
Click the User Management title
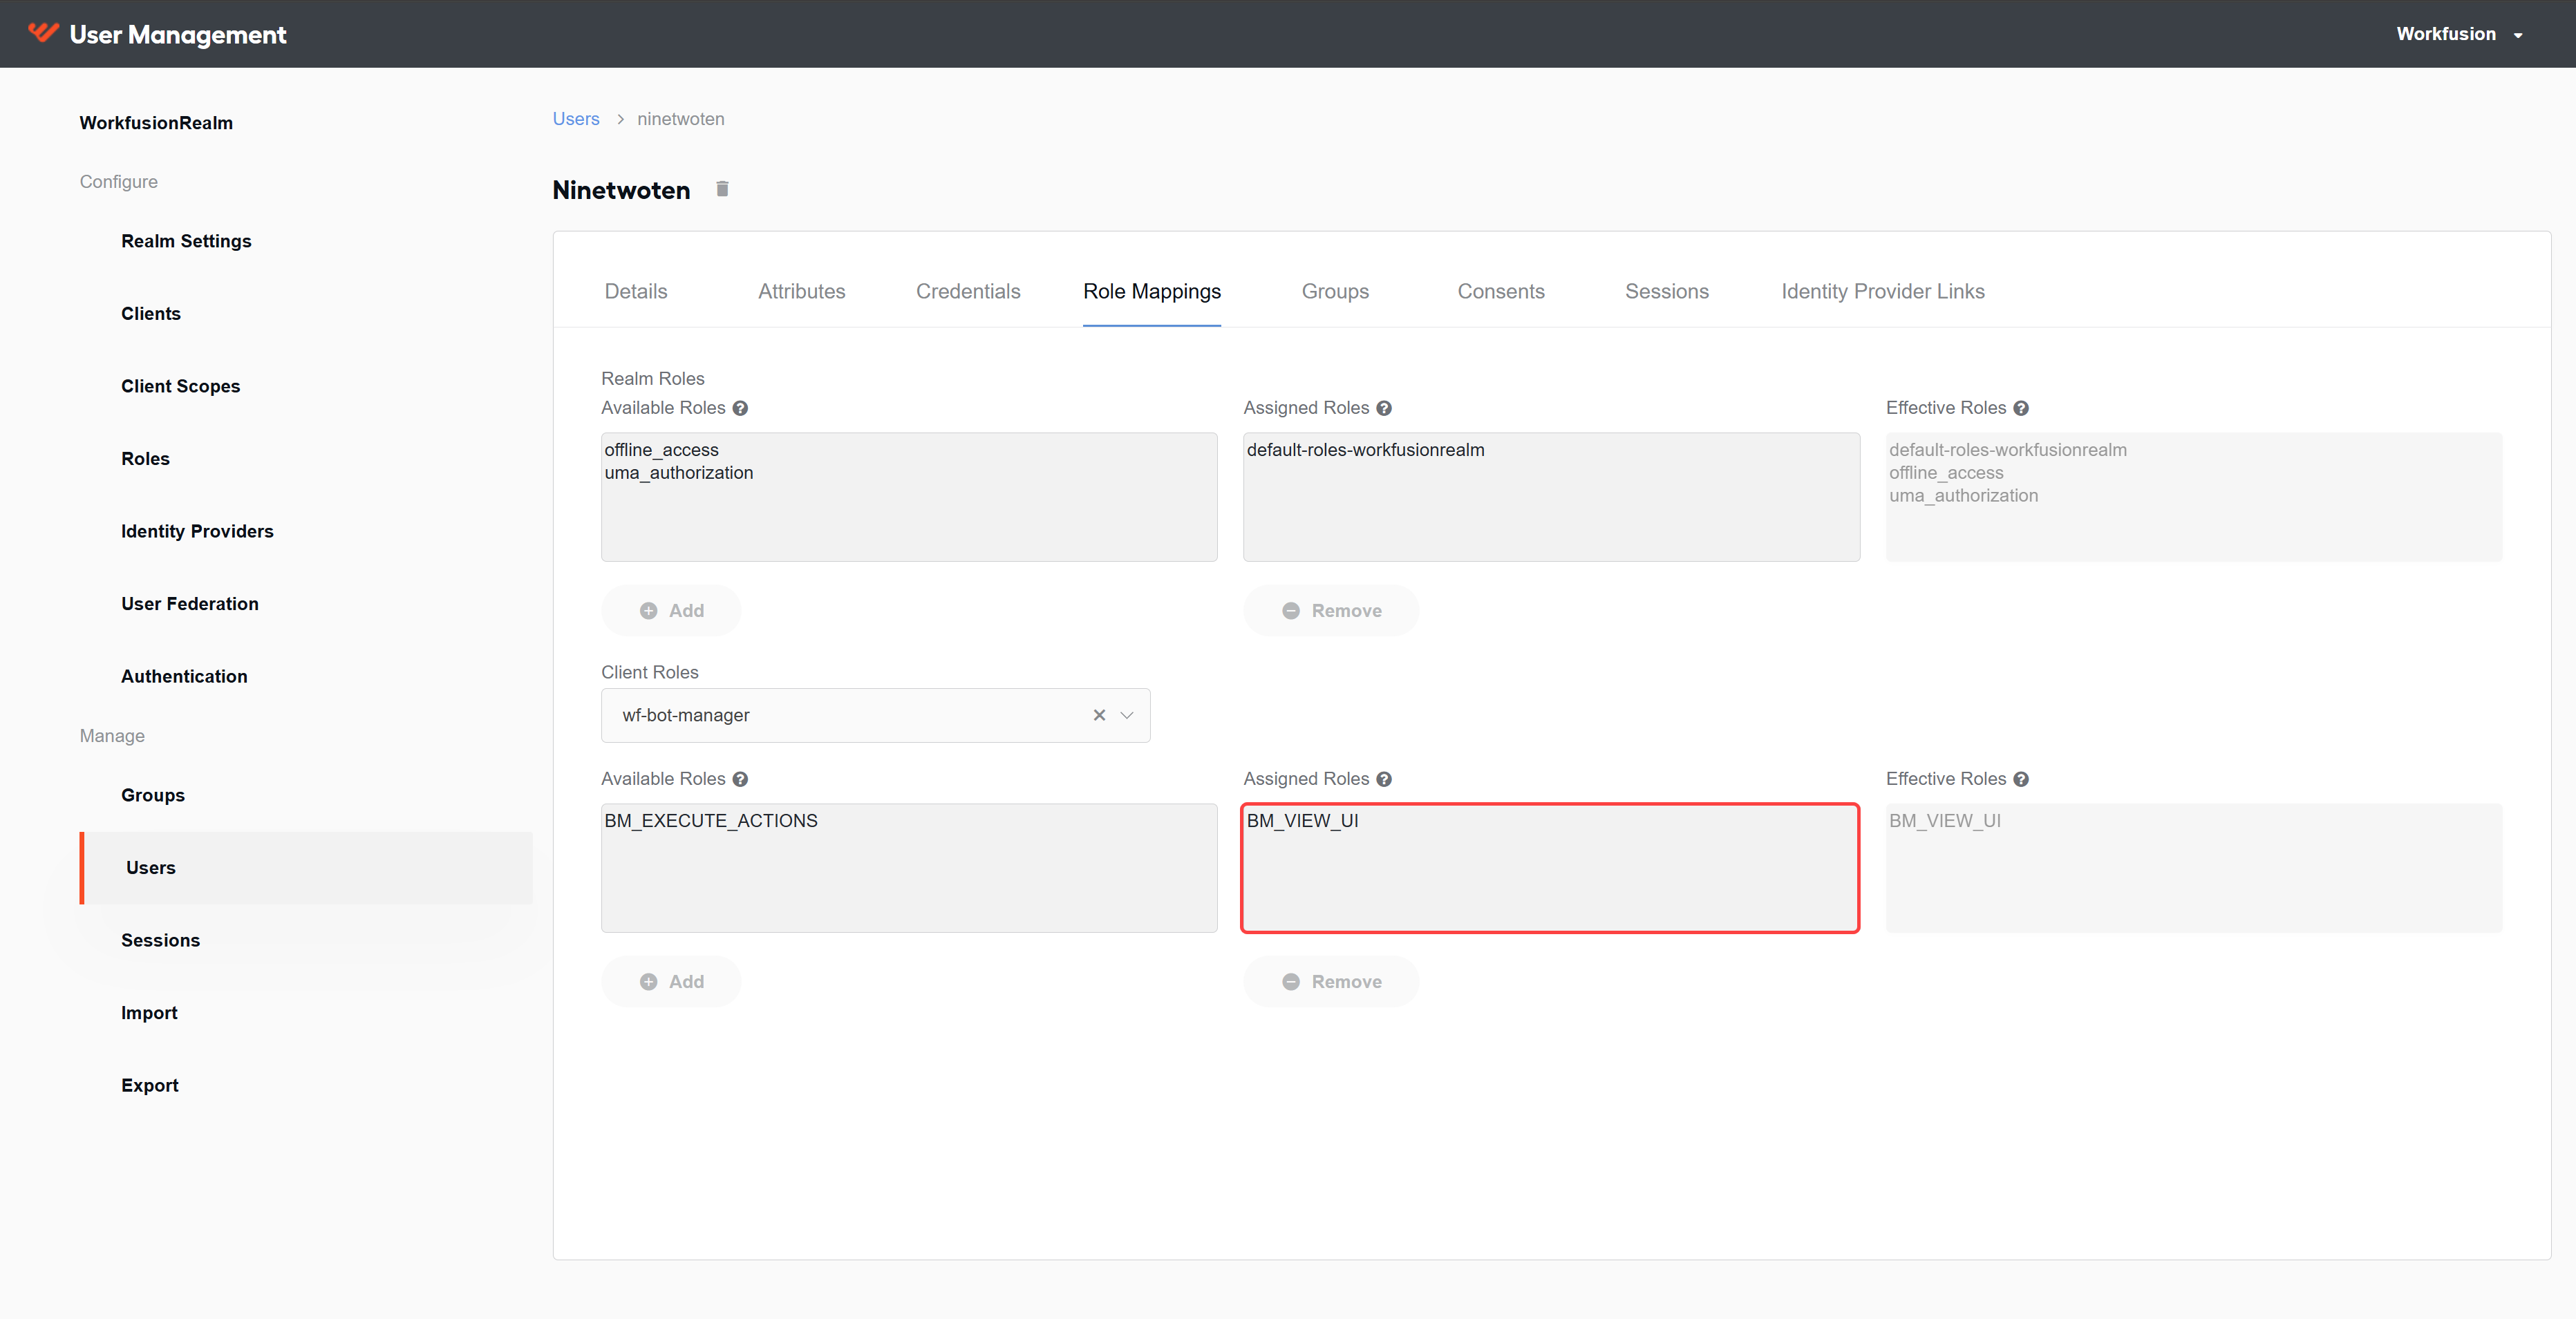click(178, 35)
